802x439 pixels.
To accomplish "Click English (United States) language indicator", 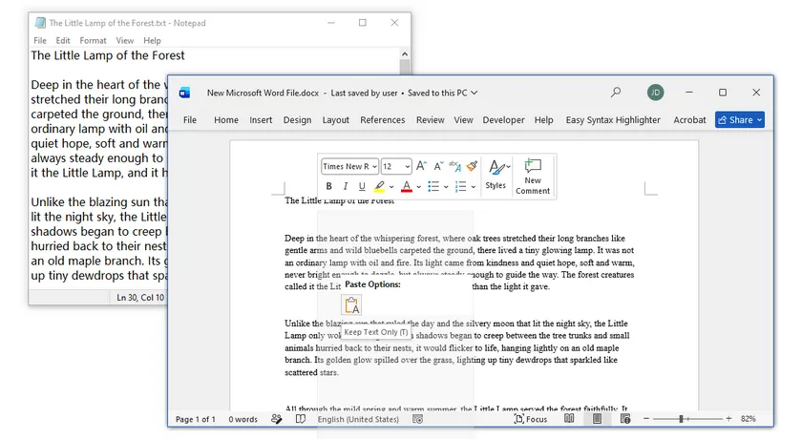I will click(x=358, y=420).
